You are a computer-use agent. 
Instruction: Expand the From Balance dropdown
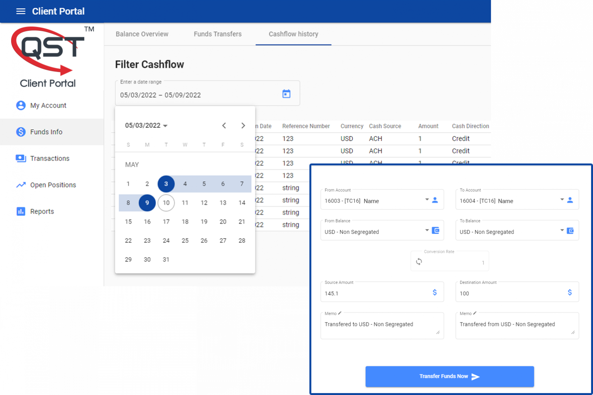coord(427,231)
